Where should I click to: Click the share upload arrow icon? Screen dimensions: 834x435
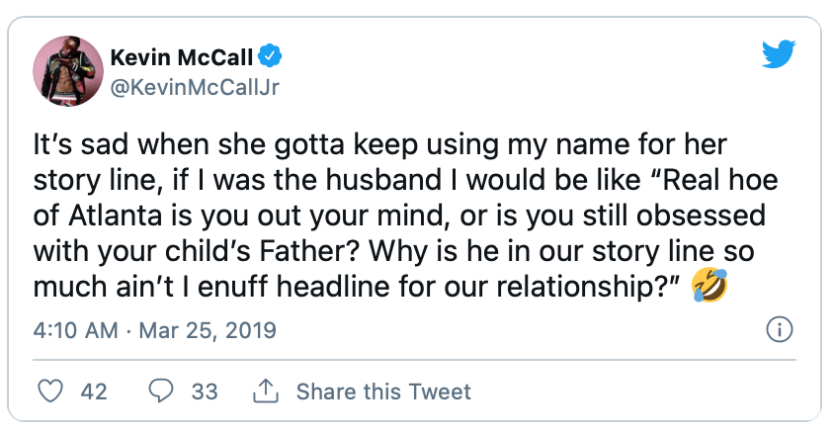(266, 391)
